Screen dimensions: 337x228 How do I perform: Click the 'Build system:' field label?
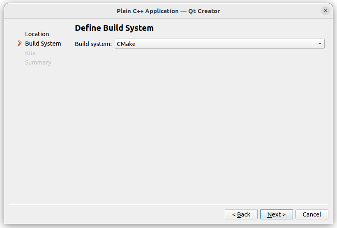click(93, 44)
